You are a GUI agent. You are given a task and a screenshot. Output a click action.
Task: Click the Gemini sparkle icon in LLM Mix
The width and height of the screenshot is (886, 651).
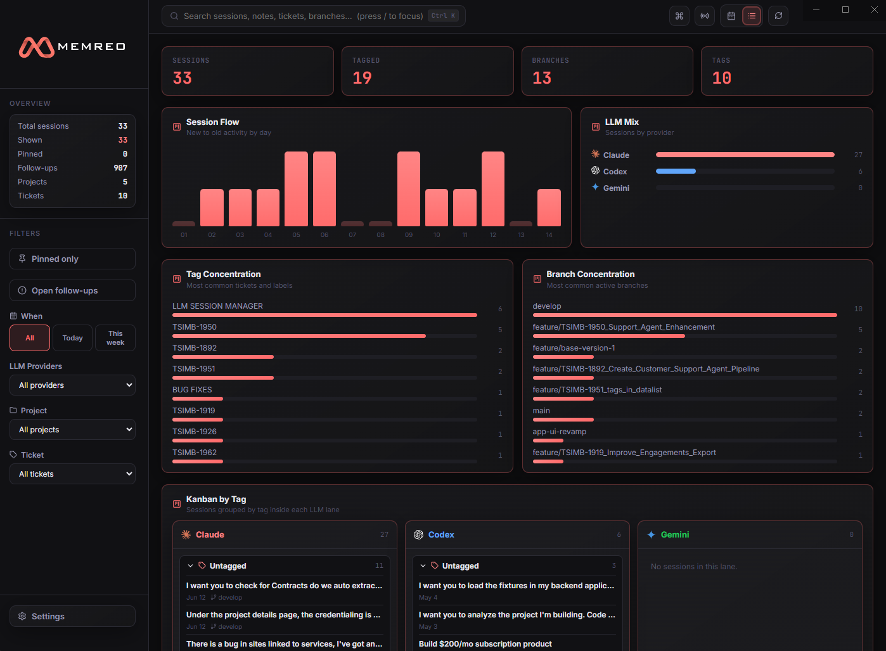(x=595, y=187)
